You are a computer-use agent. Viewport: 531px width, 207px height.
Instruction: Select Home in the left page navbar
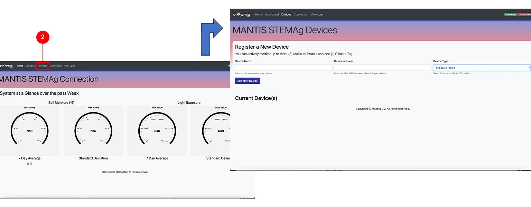click(x=20, y=66)
